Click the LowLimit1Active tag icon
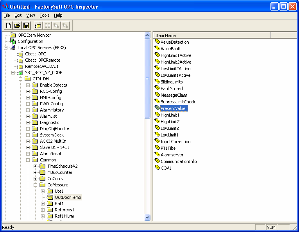Viewport: 299px width, 232px height. [x=157, y=75]
